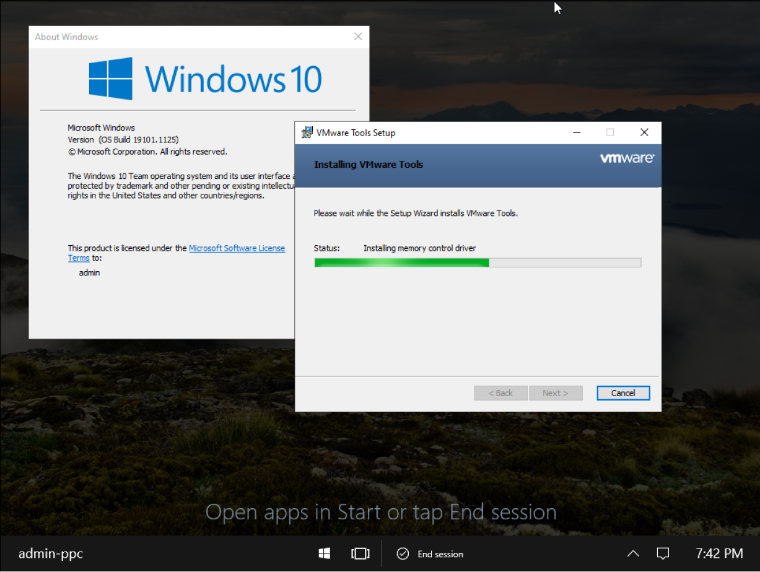Image resolution: width=760 pixels, height=572 pixels.
Task: Click the 'Status:' label in setup wizard
Action: pyautogui.click(x=327, y=248)
